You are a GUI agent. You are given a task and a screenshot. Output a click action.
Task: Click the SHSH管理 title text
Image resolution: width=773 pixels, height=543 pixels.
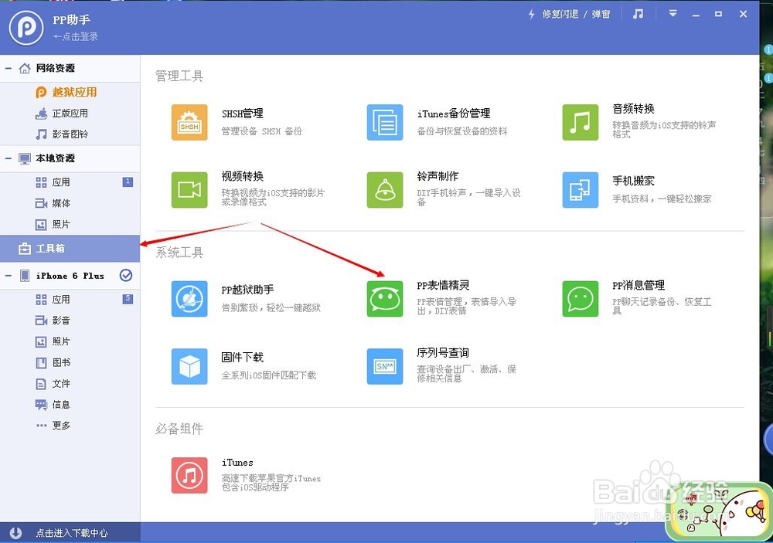click(243, 114)
